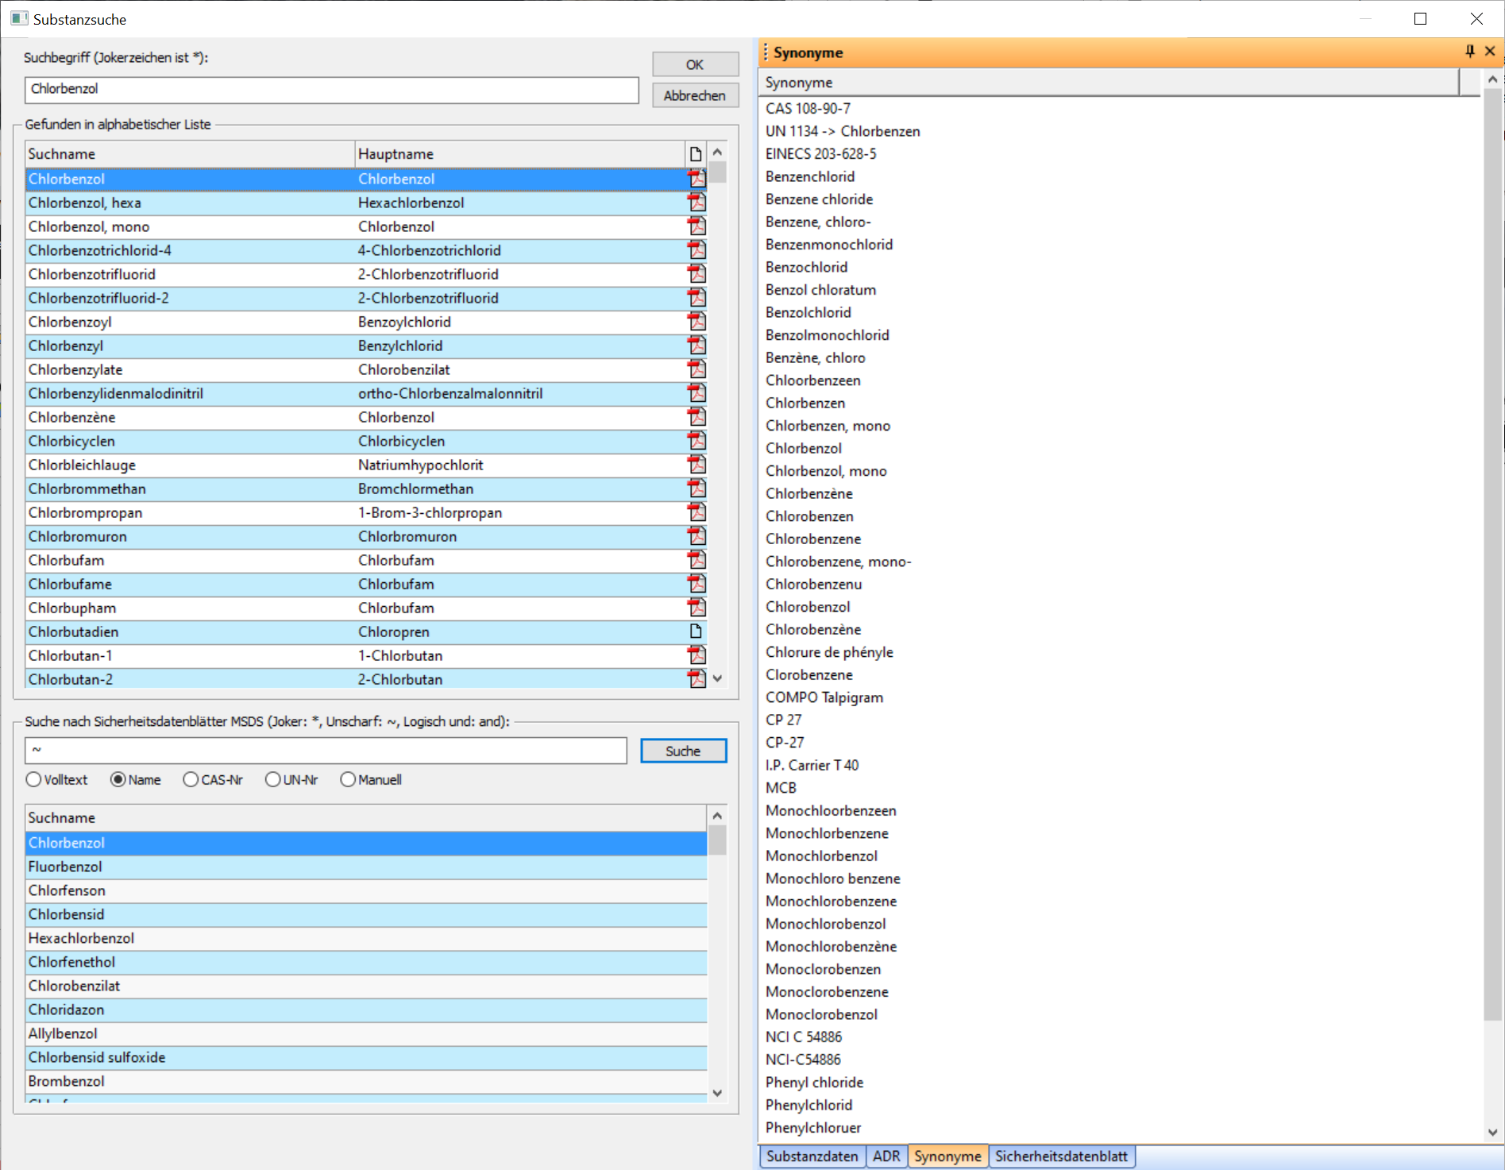Switch to the Sicherheitsdatenblatt tab
1505x1170 pixels.
pos(1061,1156)
